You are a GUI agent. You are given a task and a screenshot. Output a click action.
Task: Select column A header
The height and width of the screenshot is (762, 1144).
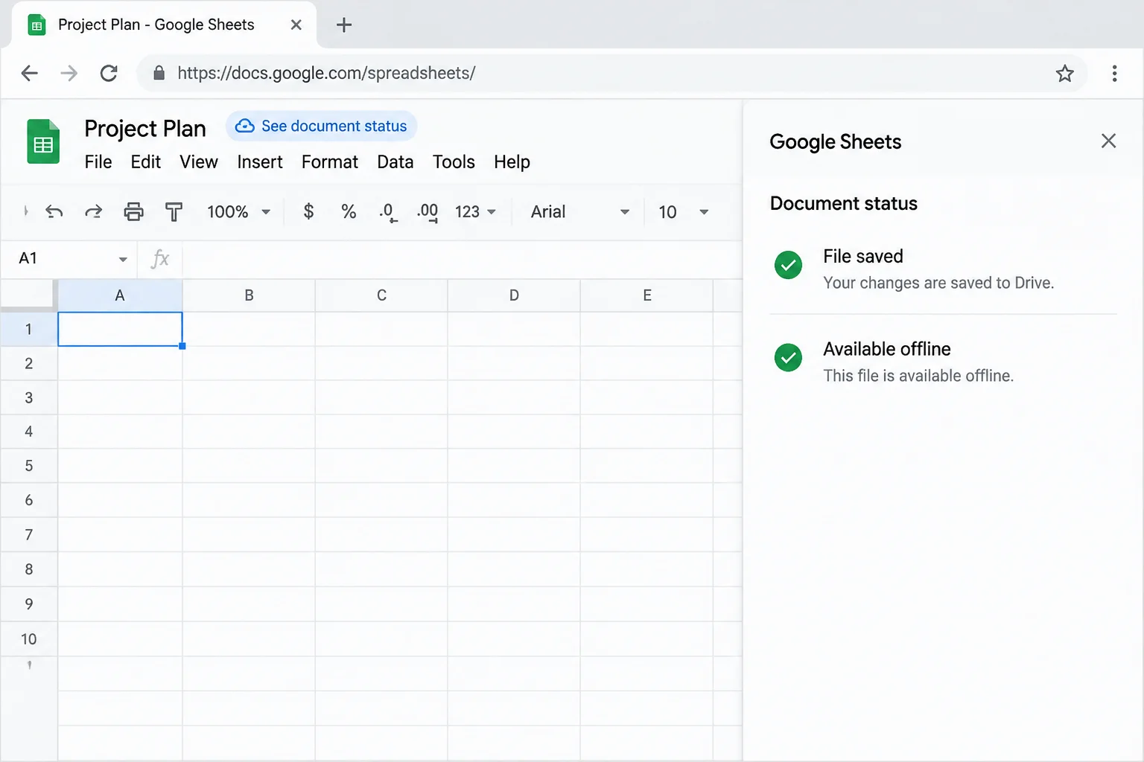120,295
